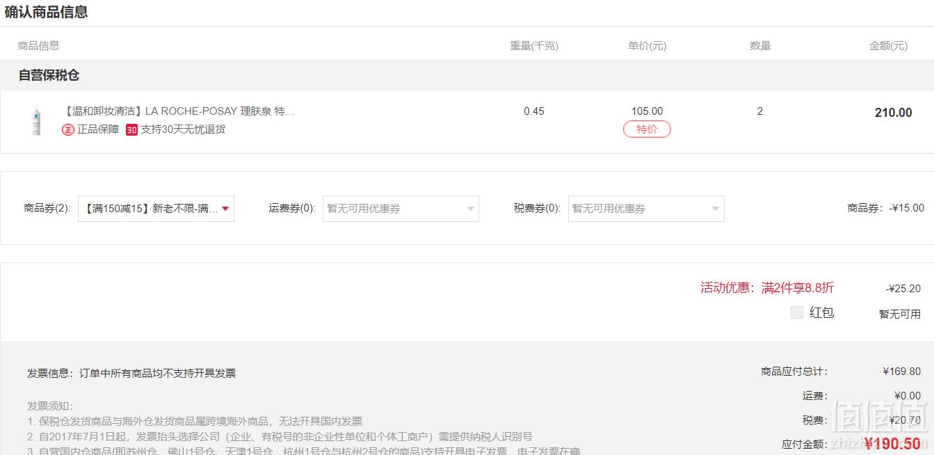Click the 商品应付总计 ¥169.80 value
The width and height of the screenshot is (934, 455).
click(901, 372)
